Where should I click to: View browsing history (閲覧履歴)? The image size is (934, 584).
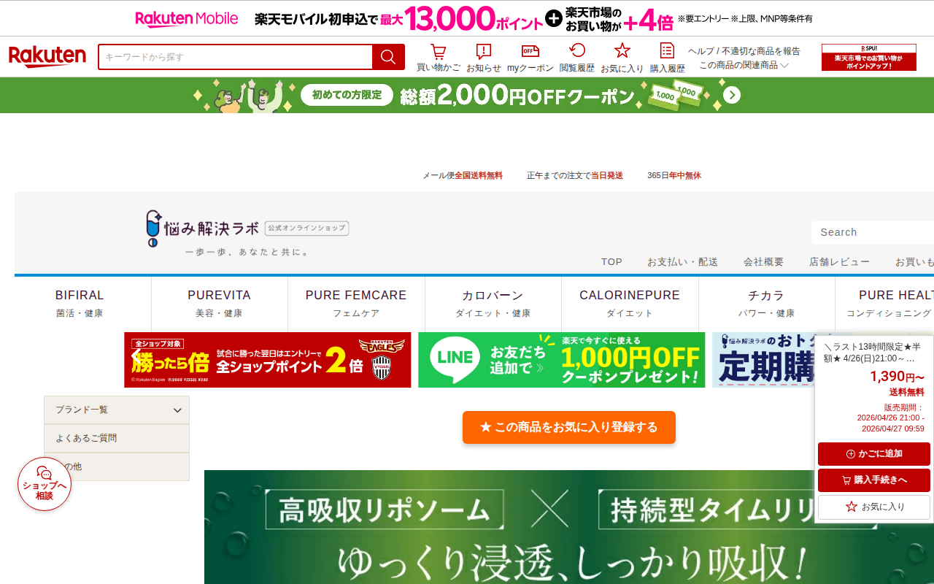(577, 58)
